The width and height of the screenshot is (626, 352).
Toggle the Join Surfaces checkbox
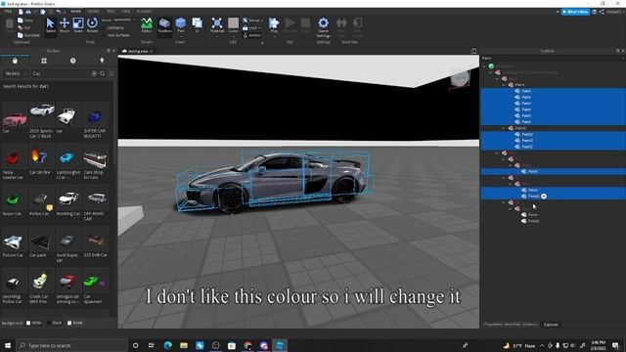[x=115, y=35]
